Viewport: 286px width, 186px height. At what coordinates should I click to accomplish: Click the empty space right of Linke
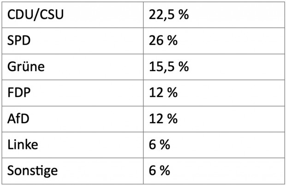pos(90,145)
